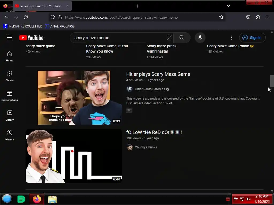Clear the search box with the X icon
Screen dimensions: 274x205
click(169, 38)
